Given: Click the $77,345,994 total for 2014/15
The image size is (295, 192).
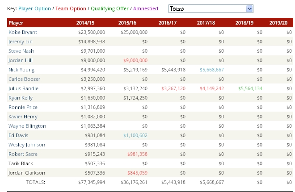Looking at the screenshot, I should (x=92, y=182).
